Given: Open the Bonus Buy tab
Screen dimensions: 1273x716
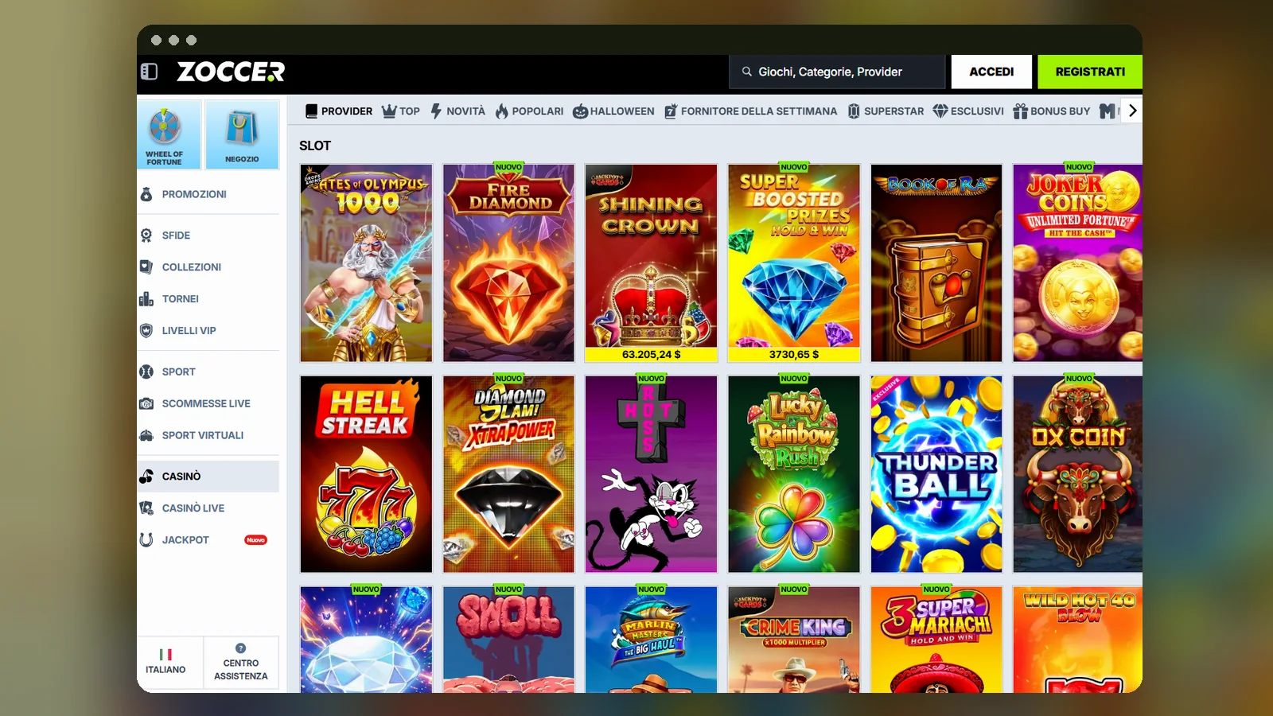Looking at the screenshot, I should [1051, 111].
